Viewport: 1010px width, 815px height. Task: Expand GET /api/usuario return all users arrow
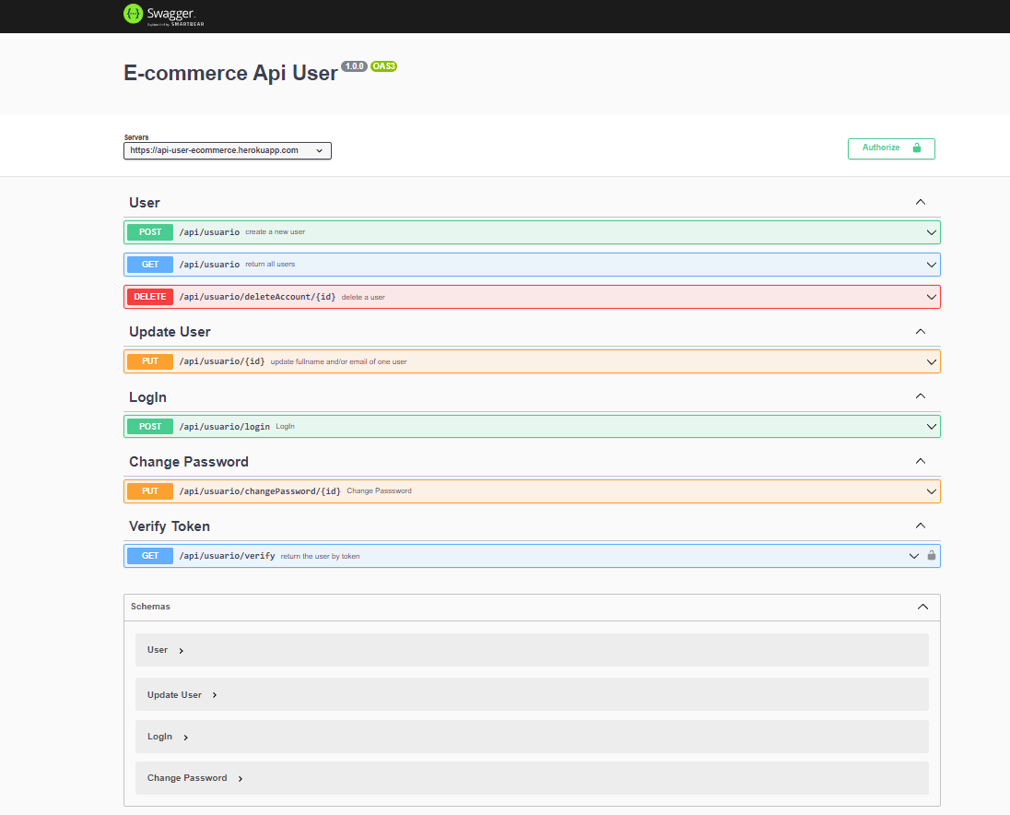[x=932, y=265]
